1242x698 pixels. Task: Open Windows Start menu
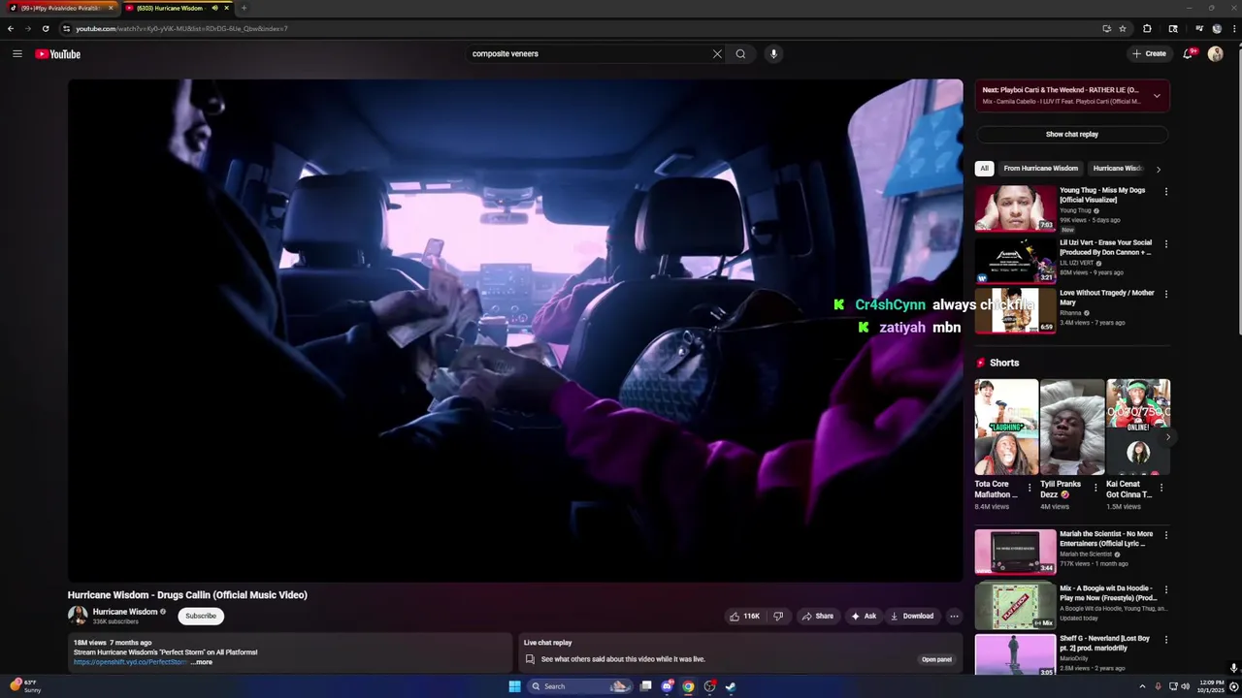coord(514,686)
